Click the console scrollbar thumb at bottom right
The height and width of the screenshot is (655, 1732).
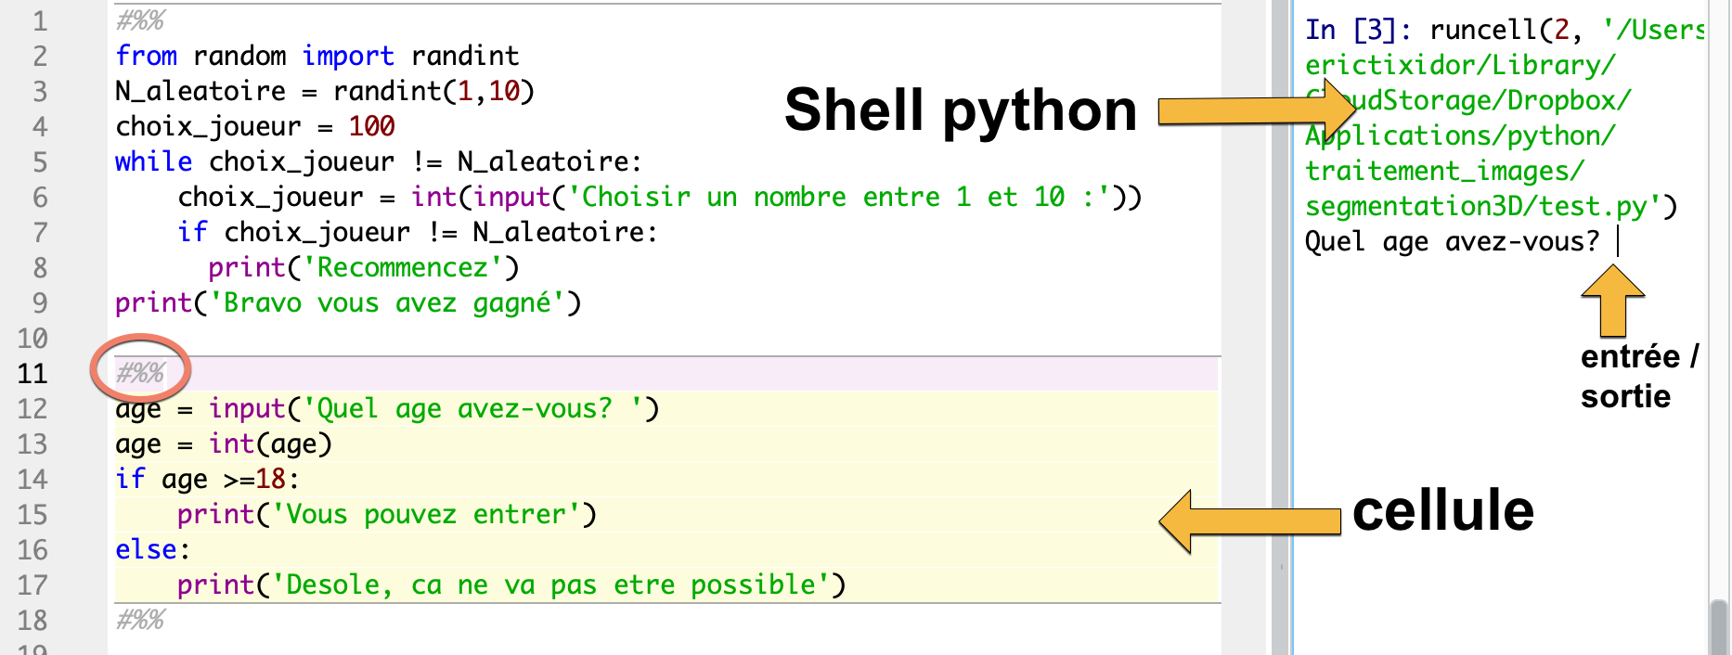point(1719,627)
